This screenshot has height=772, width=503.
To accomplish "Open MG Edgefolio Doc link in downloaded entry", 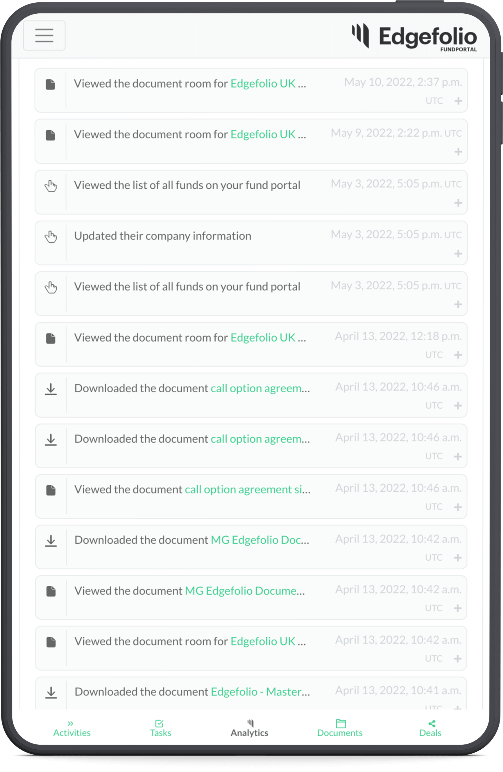I will [x=256, y=540].
